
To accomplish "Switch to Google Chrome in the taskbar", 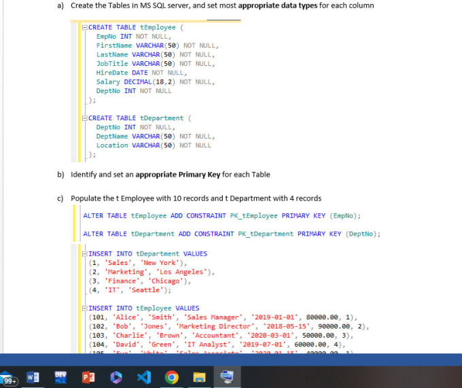I will tap(171, 377).
